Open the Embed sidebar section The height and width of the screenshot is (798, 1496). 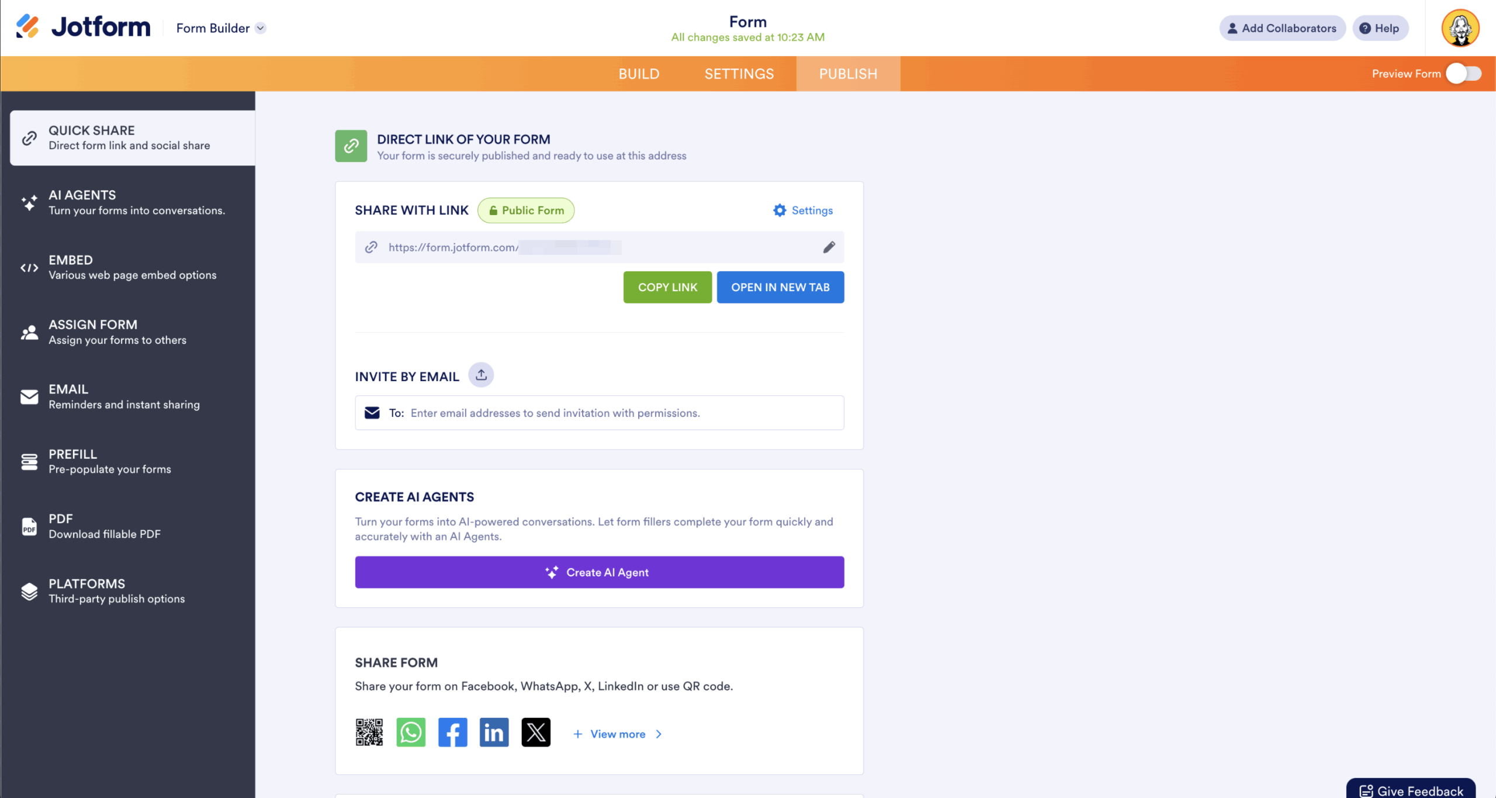tap(132, 267)
